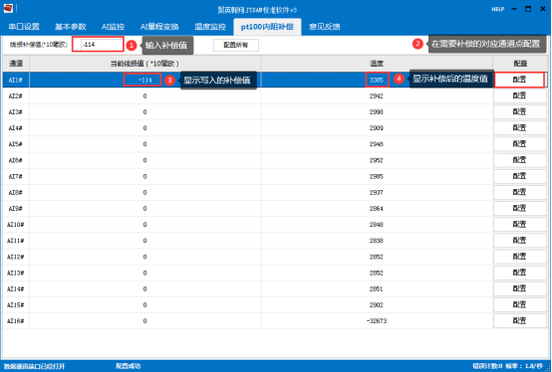Click 配置 button for AI8# row
Image resolution: width=552 pixels, height=372 pixels.
(x=519, y=193)
